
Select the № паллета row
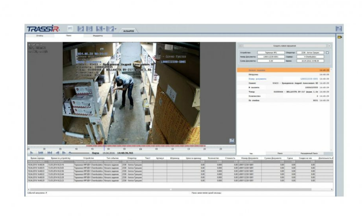(x=284, y=87)
